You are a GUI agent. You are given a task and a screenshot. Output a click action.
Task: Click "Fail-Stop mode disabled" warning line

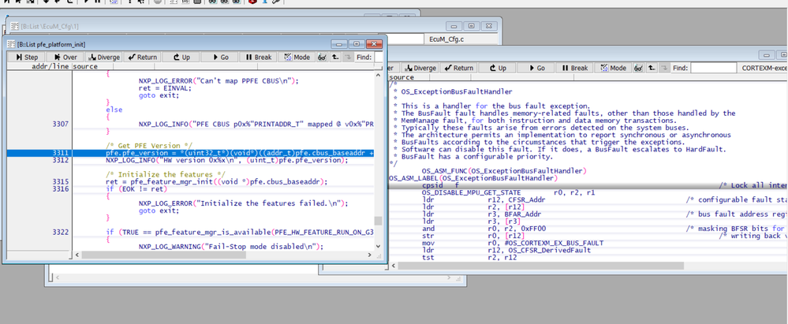coord(232,247)
